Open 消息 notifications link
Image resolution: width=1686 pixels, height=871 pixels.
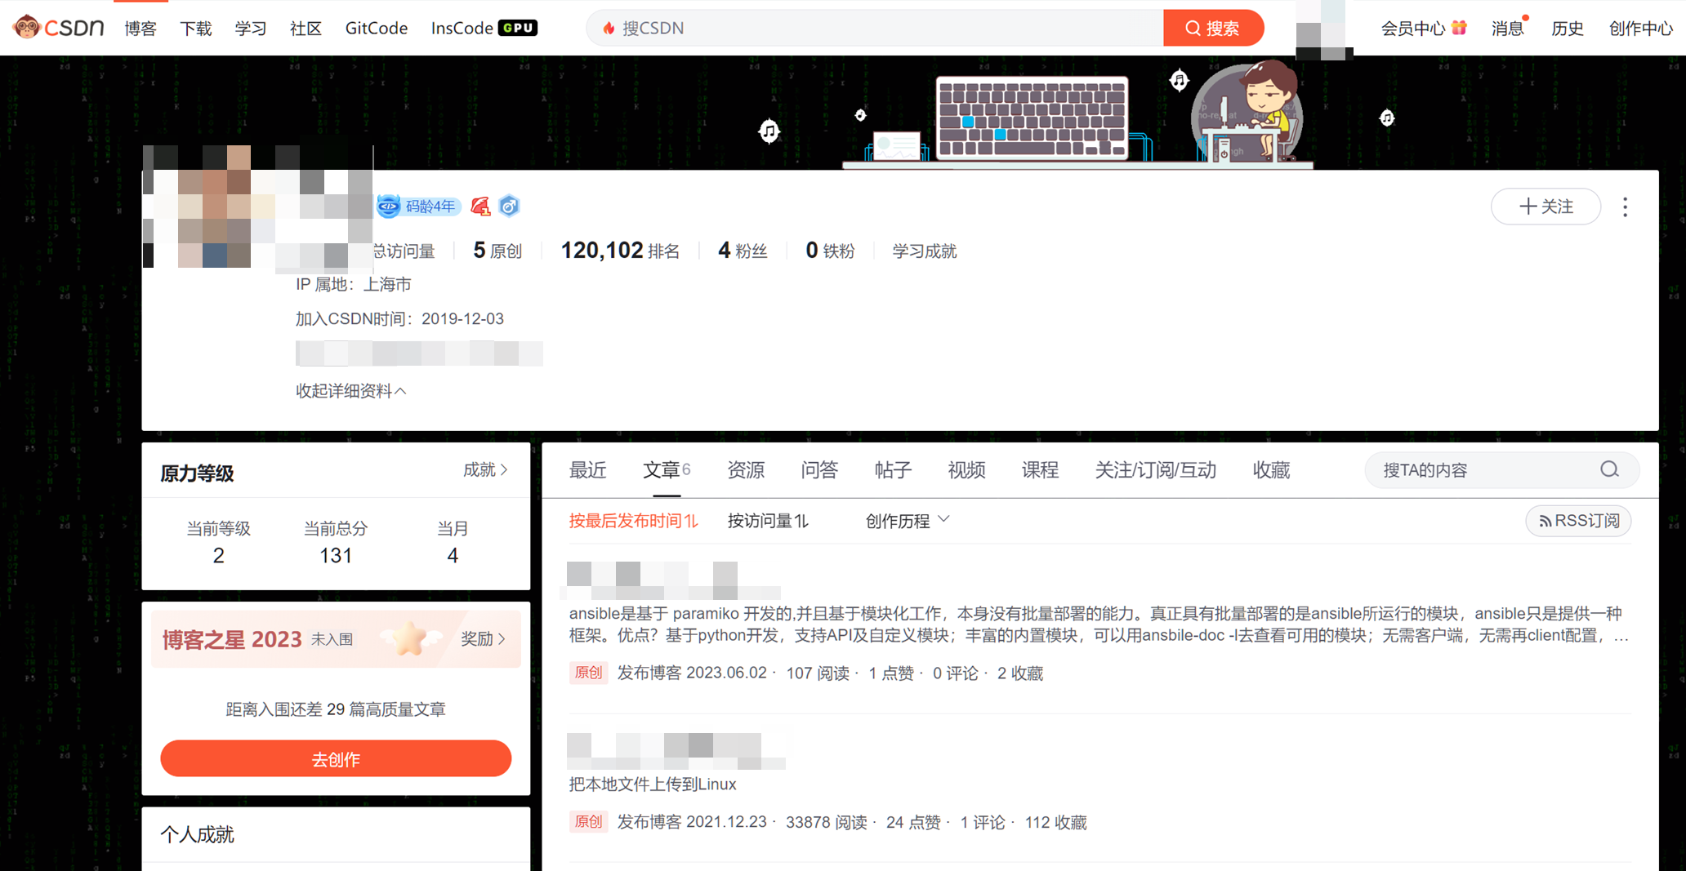[x=1508, y=29]
